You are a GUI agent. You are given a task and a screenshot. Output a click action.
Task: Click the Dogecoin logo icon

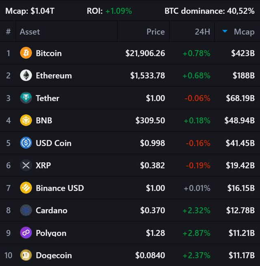click(x=26, y=255)
